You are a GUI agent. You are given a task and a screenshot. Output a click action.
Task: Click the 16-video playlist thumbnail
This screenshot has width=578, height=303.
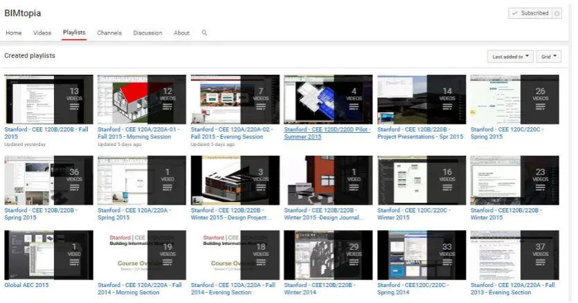pos(422,181)
